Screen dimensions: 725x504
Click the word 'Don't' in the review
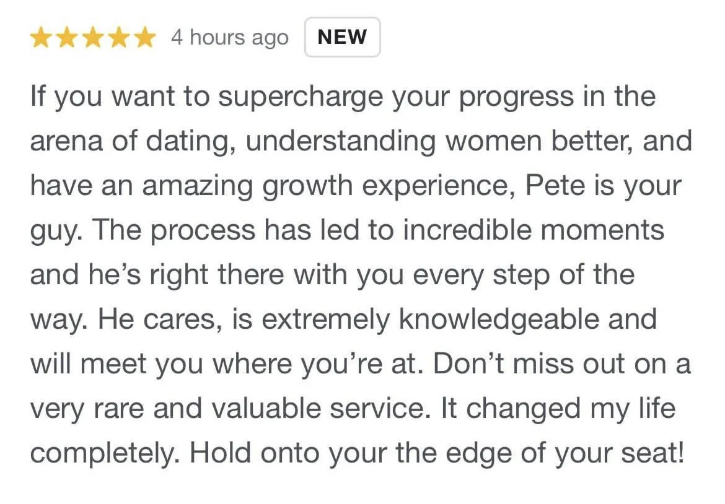click(x=468, y=363)
